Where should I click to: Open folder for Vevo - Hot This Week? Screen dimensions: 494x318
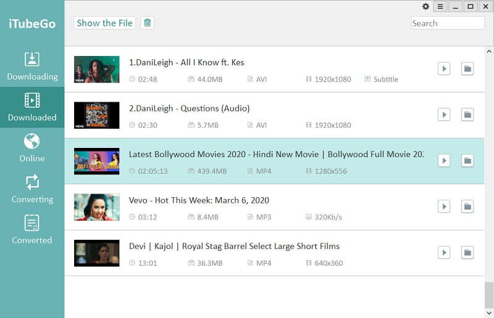467,206
